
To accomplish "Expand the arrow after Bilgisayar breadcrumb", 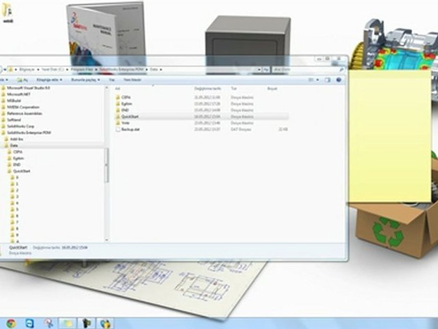I will [38, 69].
